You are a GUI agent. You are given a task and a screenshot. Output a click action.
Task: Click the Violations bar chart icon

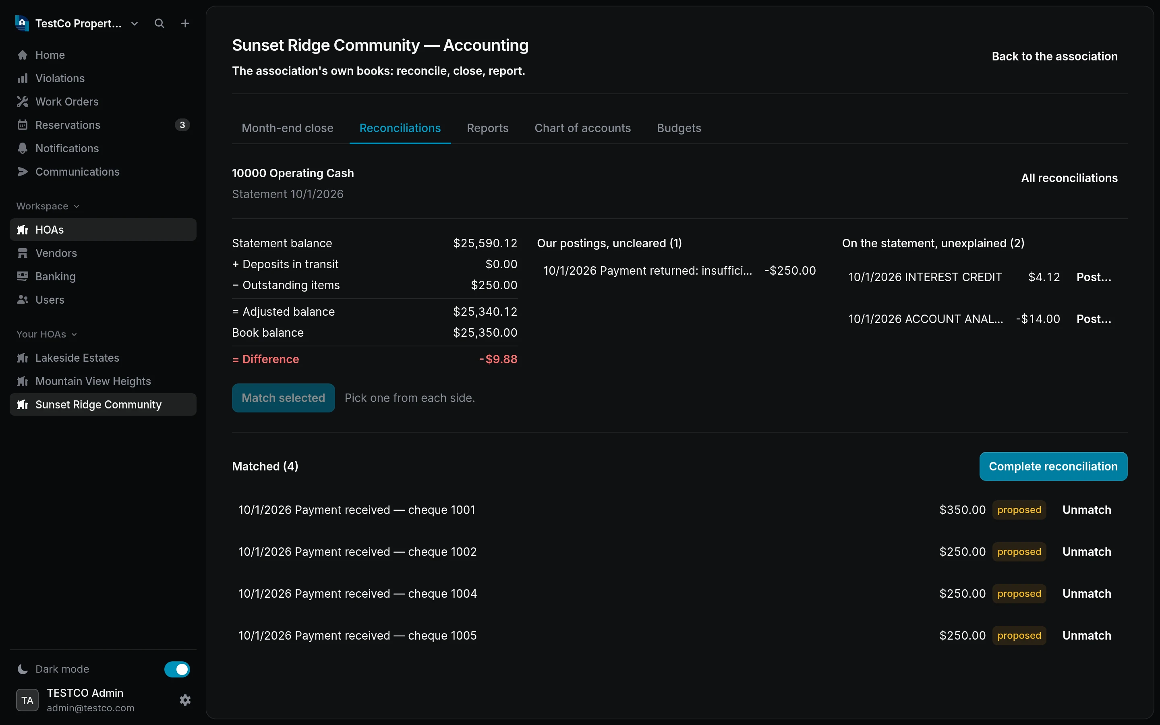(23, 78)
